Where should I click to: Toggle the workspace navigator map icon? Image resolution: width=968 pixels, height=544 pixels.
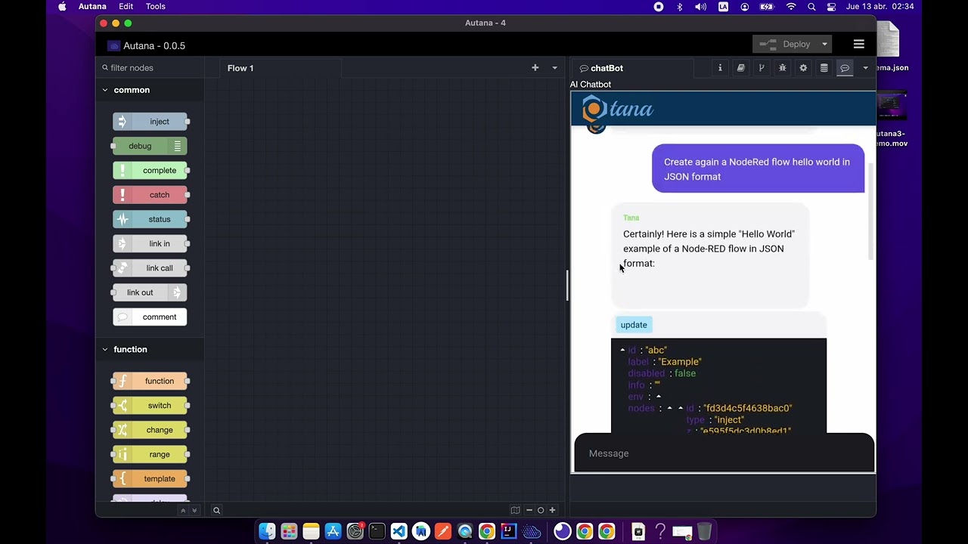coord(515,510)
